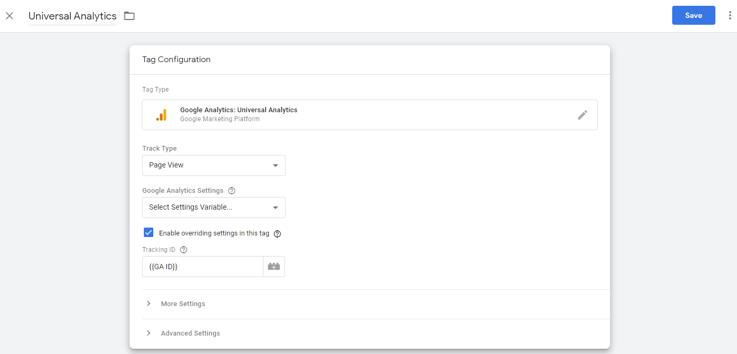The width and height of the screenshot is (737, 354).
Task: Open the Track Type Page View dropdown
Action: tap(213, 165)
